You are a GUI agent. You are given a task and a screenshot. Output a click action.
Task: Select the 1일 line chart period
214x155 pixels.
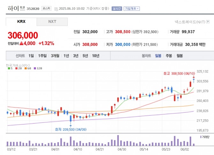[31, 56]
